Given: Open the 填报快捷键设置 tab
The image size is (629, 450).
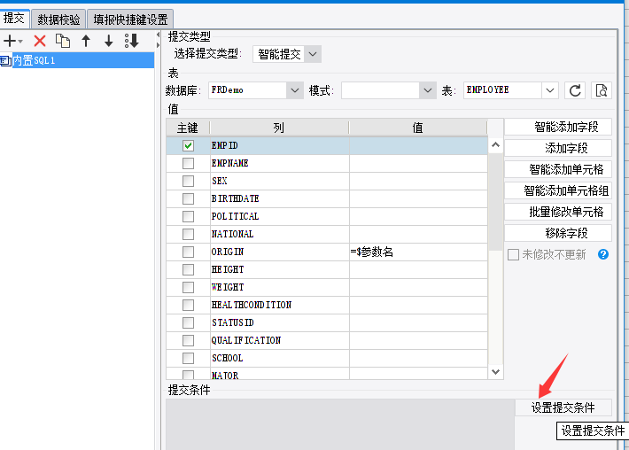Looking at the screenshot, I should [x=130, y=19].
